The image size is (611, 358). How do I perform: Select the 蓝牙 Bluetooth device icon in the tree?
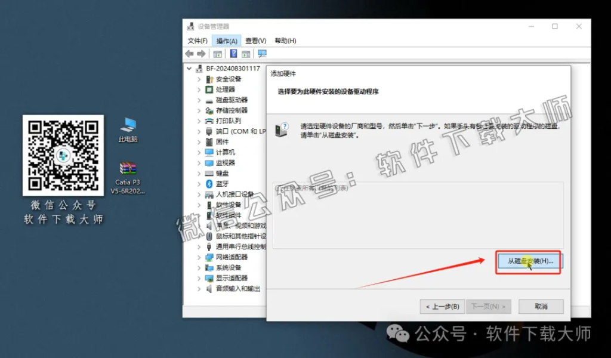tap(209, 184)
